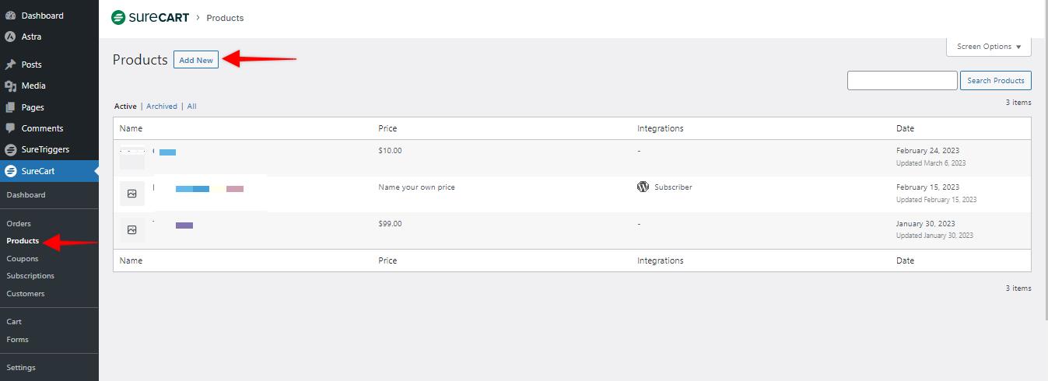Click the SureTriggers sidebar icon
The image size is (1048, 381).
(11, 149)
